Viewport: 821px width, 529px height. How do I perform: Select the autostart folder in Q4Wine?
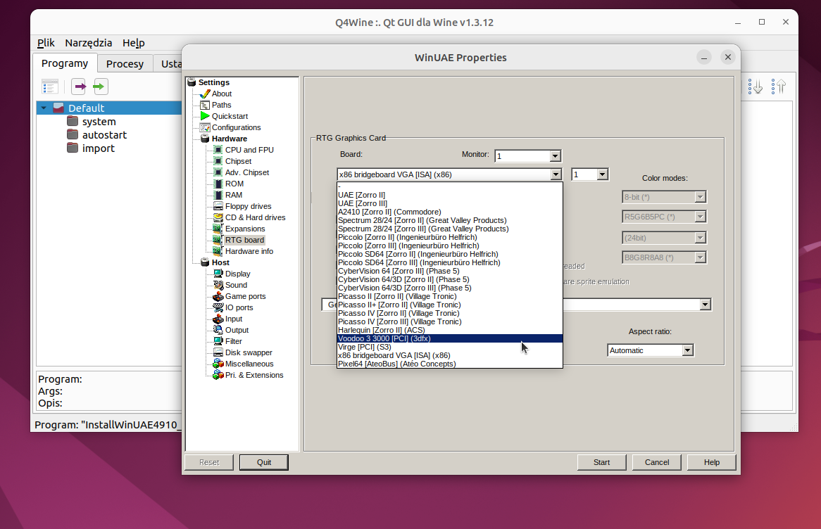104,135
